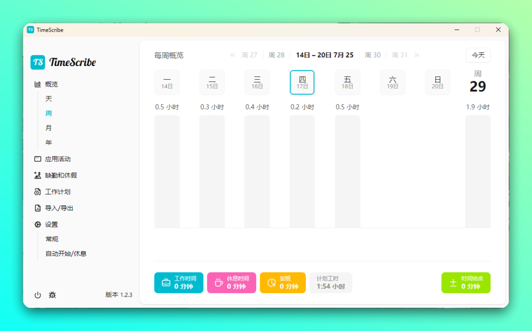Open 自动开始/休息 auto start settings
Screen dimensions: 532x331
(x=66, y=254)
